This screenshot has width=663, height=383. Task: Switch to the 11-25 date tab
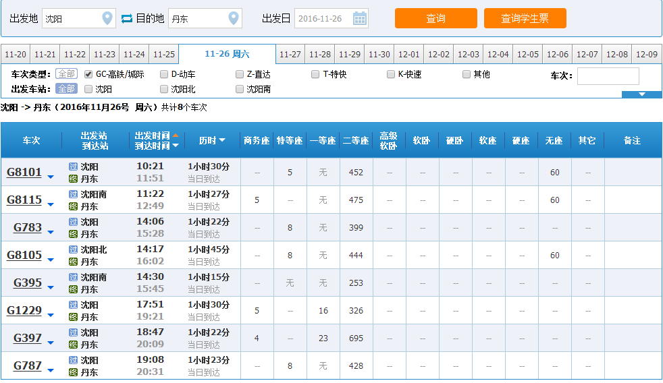click(163, 54)
